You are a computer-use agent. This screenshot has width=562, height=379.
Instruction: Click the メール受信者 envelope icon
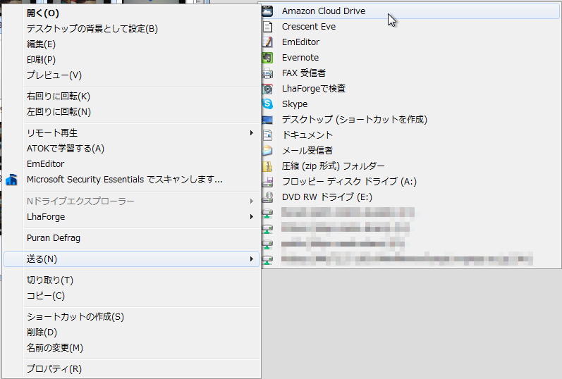[267, 151]
